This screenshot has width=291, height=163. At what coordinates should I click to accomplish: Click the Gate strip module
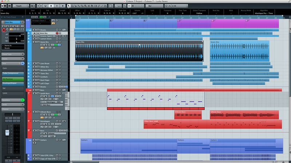pyautogui.click(x=13, y=69)
